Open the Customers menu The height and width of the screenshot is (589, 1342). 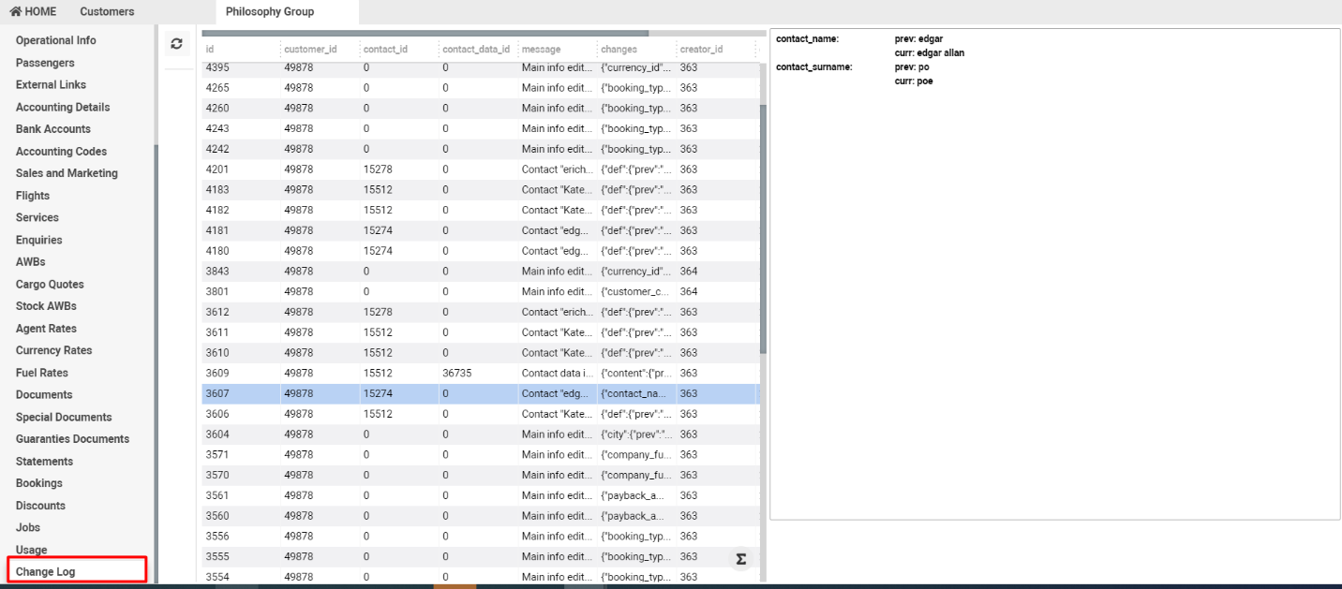106,11
